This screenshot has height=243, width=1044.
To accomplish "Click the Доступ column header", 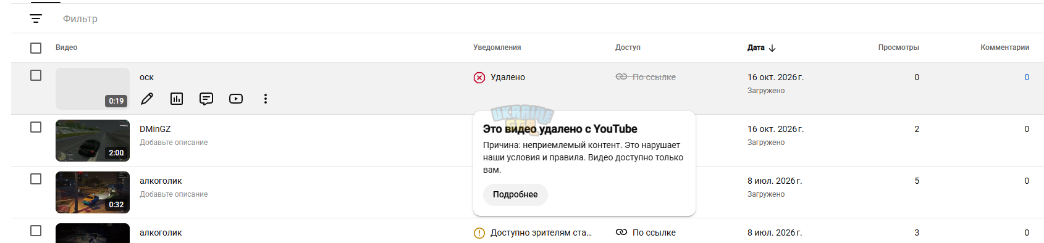I will [628, 47].
